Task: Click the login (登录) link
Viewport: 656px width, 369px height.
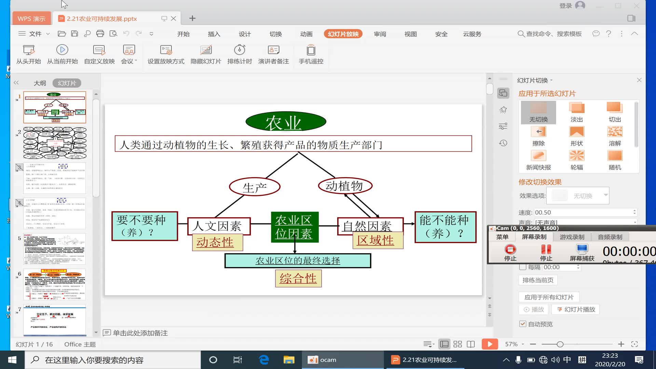Action: tap(565, 5)
